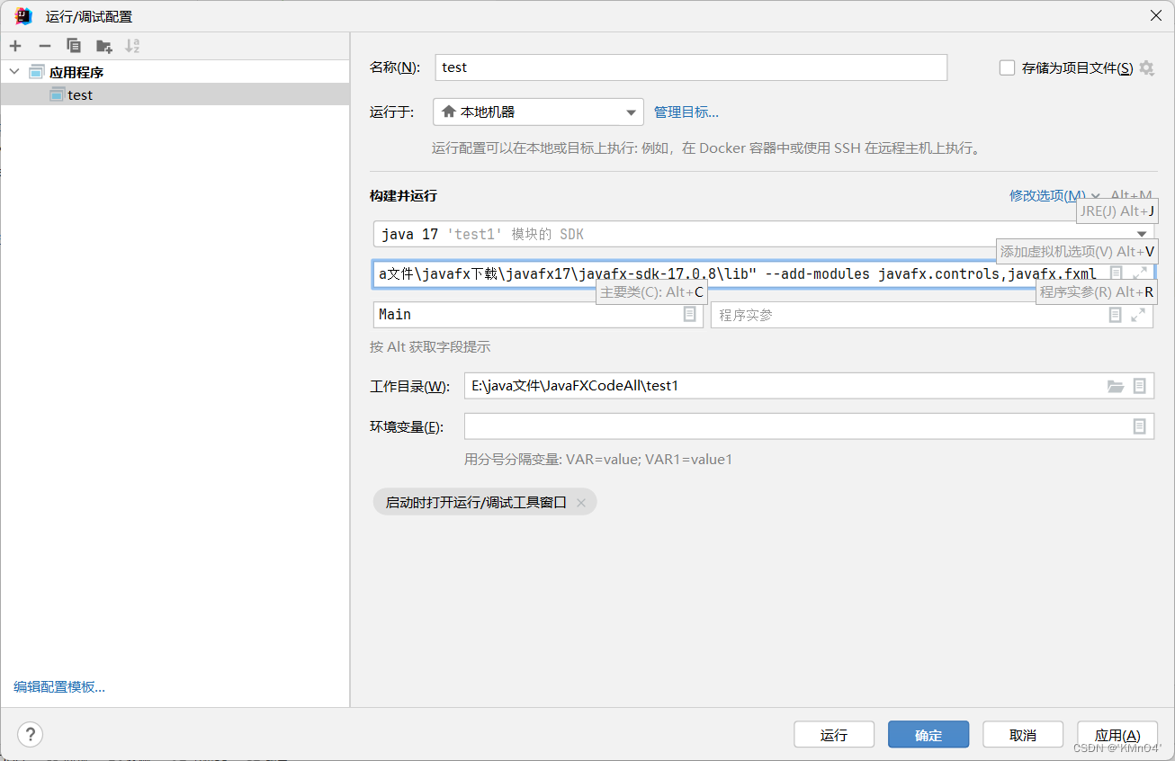
Task: Expand the VM options field
Action: (1139, 273)
